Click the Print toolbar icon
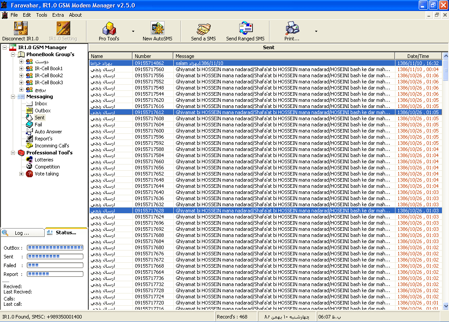449x322 pixels. coord(292,28)
